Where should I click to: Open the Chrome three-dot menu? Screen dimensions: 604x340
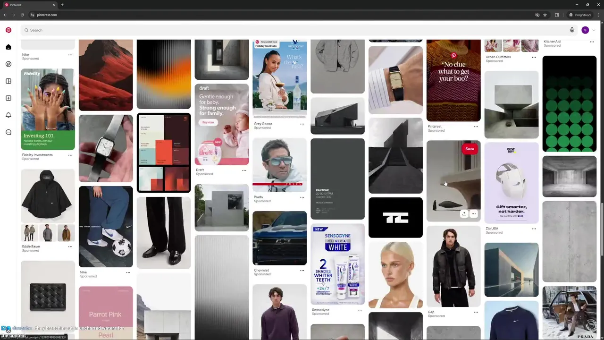(598, 15)
